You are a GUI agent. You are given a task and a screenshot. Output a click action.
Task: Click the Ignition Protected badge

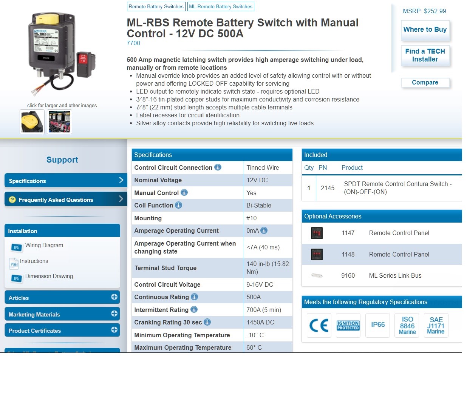click(x=348, y=325)
